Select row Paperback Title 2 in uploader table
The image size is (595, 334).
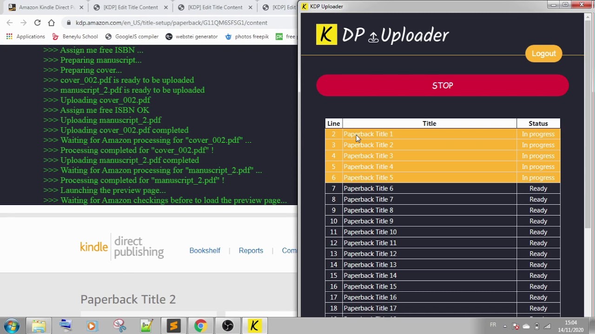click(x=443, y=145)
